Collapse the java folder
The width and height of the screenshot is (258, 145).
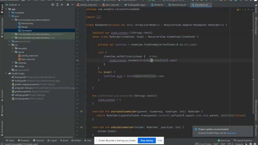[x=9, y=16]
